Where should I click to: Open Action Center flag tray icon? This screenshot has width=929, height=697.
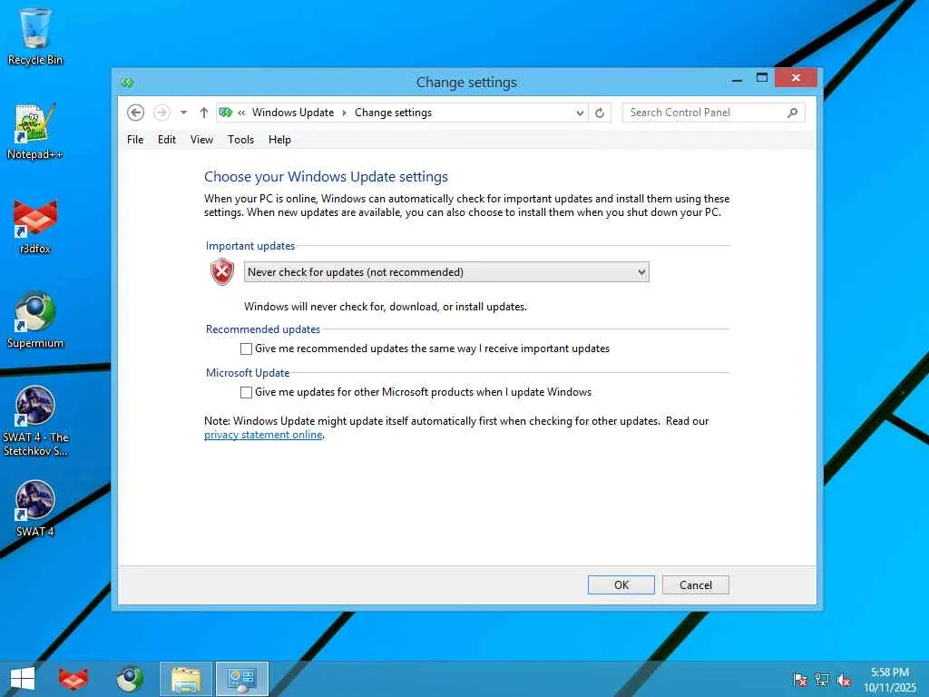click(799, 679)
